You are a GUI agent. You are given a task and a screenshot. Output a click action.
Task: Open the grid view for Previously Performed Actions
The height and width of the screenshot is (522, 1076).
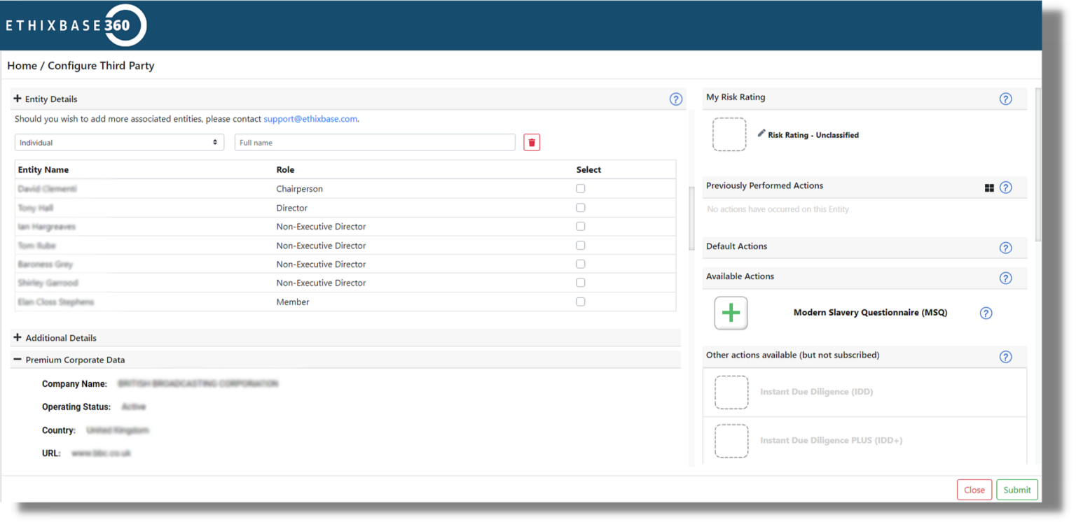tap(989, 188)
